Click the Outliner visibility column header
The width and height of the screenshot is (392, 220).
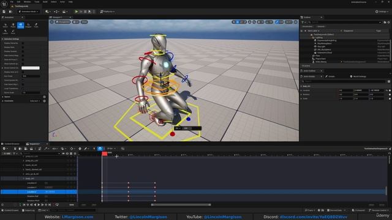tap(301, 31)
